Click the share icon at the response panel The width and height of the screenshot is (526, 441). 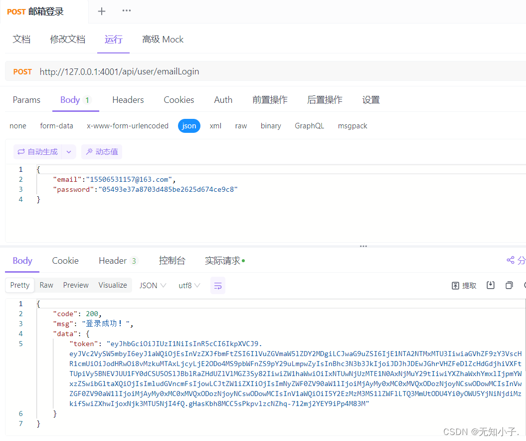pyautogui.click(x=510, y=260)
